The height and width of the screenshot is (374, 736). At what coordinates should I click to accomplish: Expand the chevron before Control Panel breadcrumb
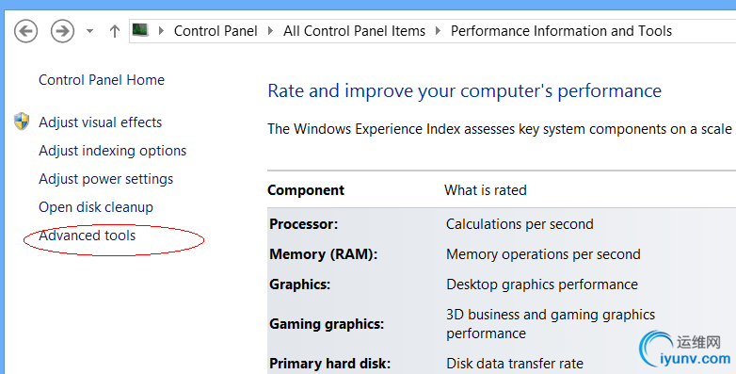click(162, 31)
